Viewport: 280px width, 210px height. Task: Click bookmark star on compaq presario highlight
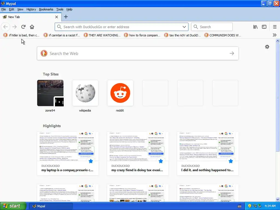(91, 161)
